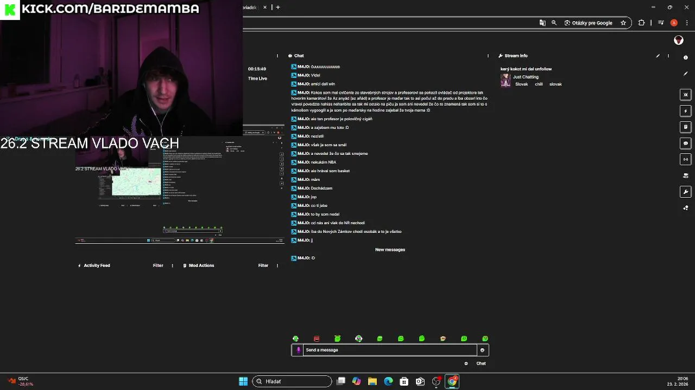
Task: Open the Just Chatting category link
Action: point(526,77)
